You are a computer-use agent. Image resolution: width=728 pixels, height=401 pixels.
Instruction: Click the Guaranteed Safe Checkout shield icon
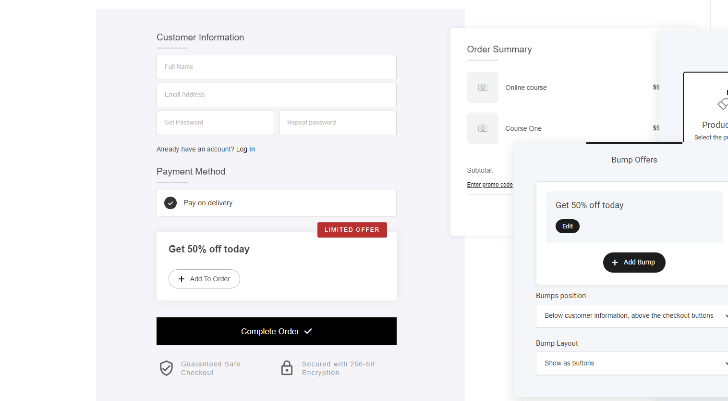pyautogui.click(x=166, y=368)
